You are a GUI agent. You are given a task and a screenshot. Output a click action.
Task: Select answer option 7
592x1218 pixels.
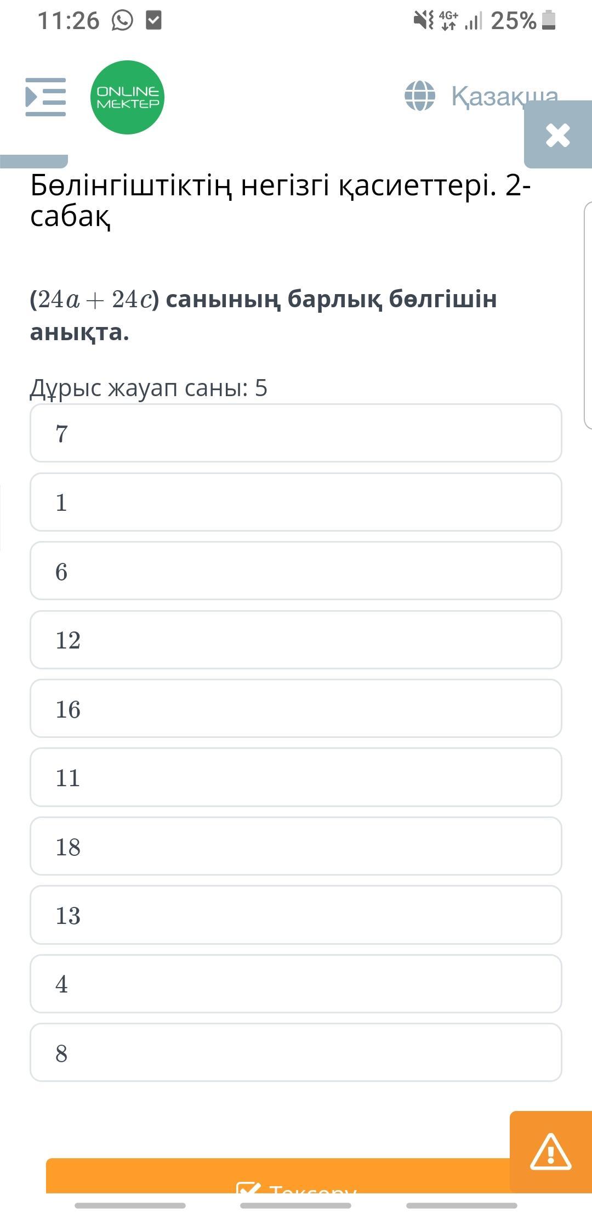[x=296, y=433]
